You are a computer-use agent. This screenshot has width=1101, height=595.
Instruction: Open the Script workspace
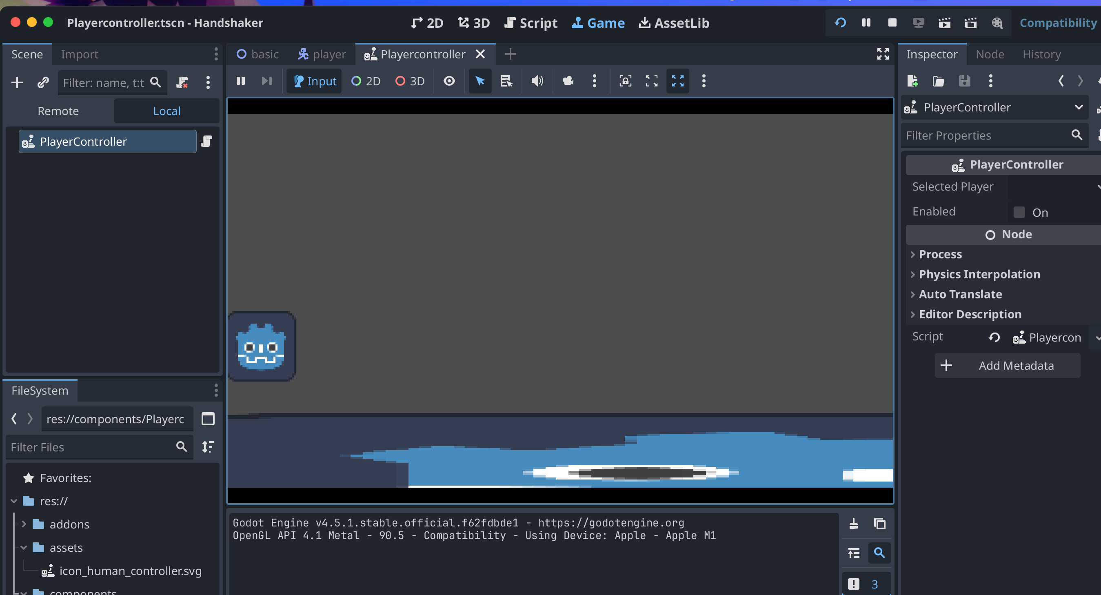(531, 23)
